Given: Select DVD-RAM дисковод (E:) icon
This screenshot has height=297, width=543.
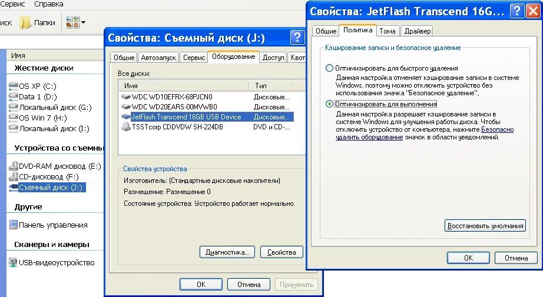Looking at the screenshot, I should [x=13, y=166].
